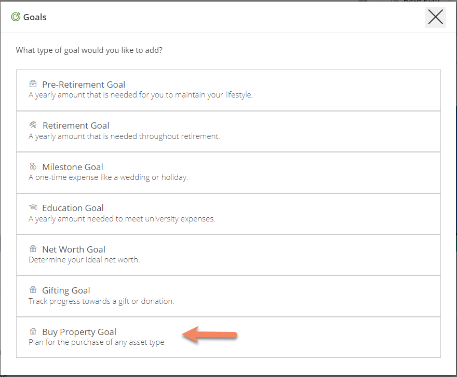Click the gift icon beside Gifting Goal
Image resolution: width=457 pixels, height=377 pixels.
click(33, 290)
